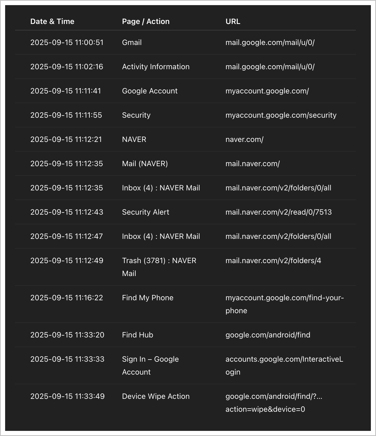Select the Find My Phone entry

point(147,298)
